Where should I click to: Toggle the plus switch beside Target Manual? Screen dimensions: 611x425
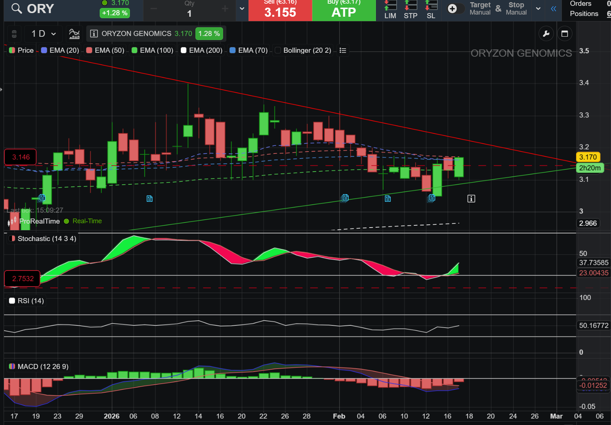click(456, 9)
